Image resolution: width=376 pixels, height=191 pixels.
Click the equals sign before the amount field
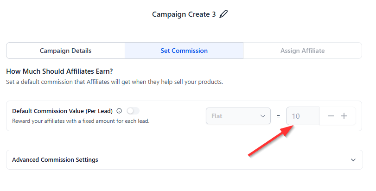tap(278, 116)
